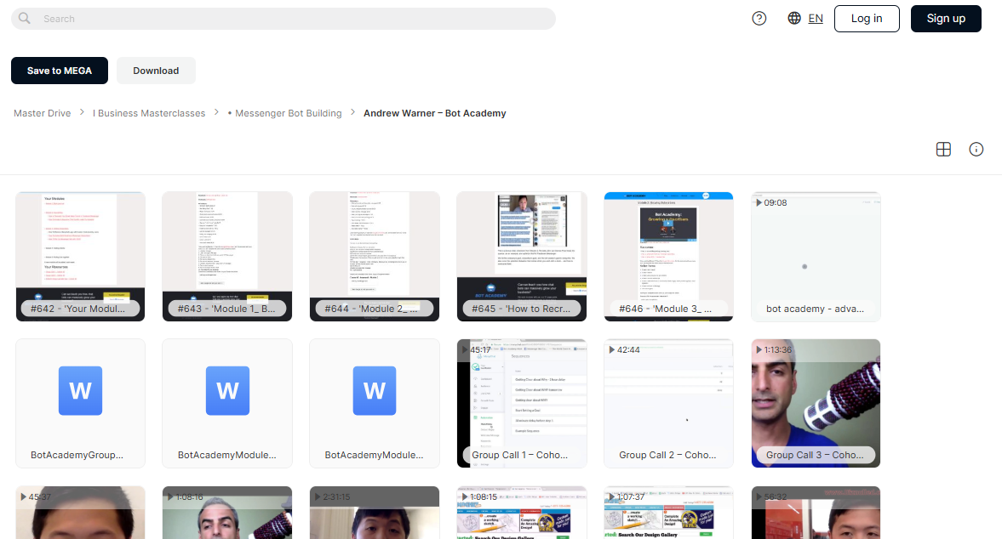This screenshot has height=539, width=1002.
Task: Open the Group Call 1 – Coho... video
Action: [x=522, y=403]
